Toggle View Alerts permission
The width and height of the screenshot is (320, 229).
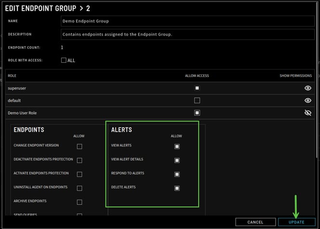click(177, 147)
